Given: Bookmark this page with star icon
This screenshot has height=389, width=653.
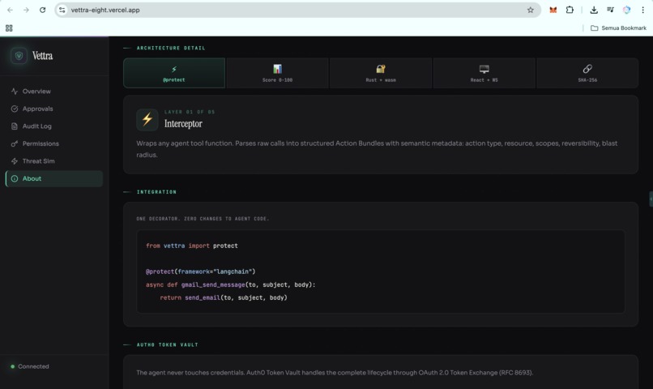Looking at the screenshot, I should pos(530,10).
